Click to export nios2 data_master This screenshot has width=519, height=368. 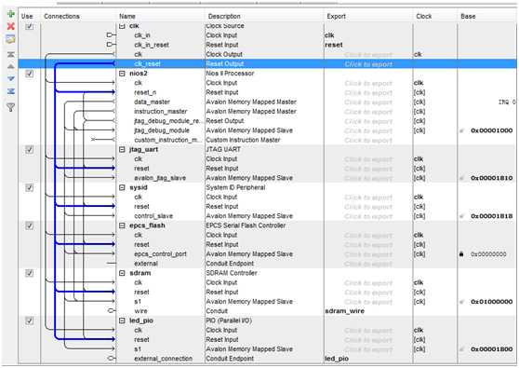tap(368, 102)
